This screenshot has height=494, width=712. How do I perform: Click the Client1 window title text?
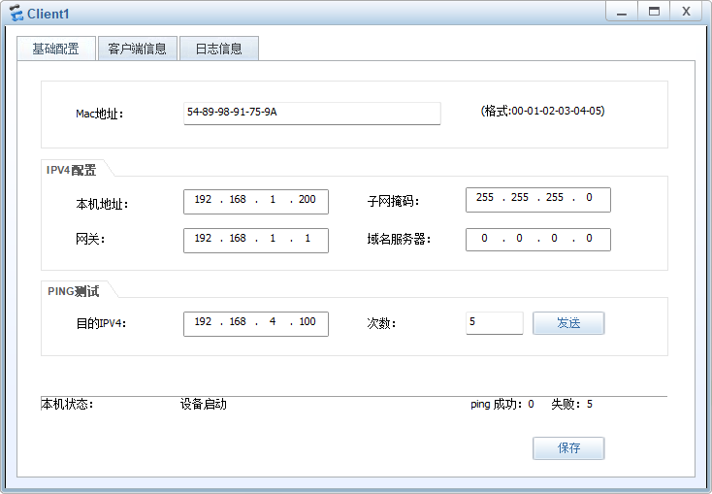49,14
